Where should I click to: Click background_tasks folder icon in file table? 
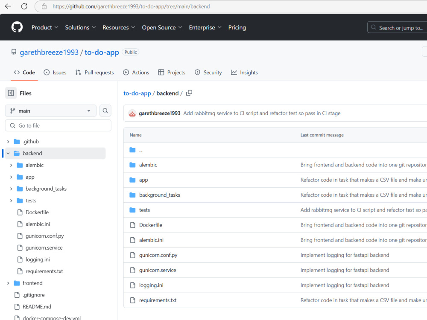tap(133, 195)
